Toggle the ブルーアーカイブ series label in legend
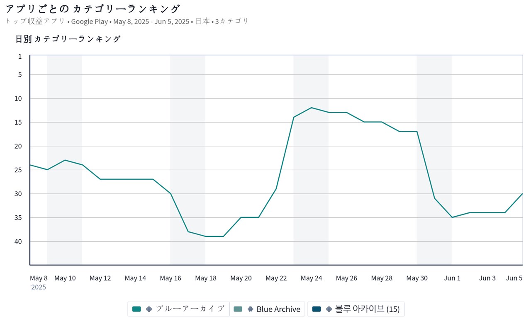 coord(190,309)
